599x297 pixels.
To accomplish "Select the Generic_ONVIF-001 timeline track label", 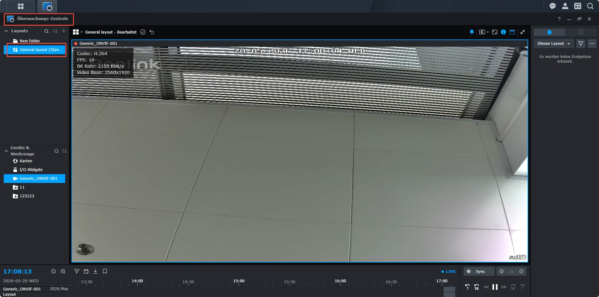I will [22, 289].
